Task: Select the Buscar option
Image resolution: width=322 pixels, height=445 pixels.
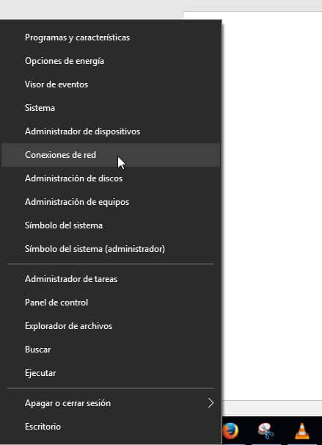Action: pyautogui.click(x=111, y=350)
